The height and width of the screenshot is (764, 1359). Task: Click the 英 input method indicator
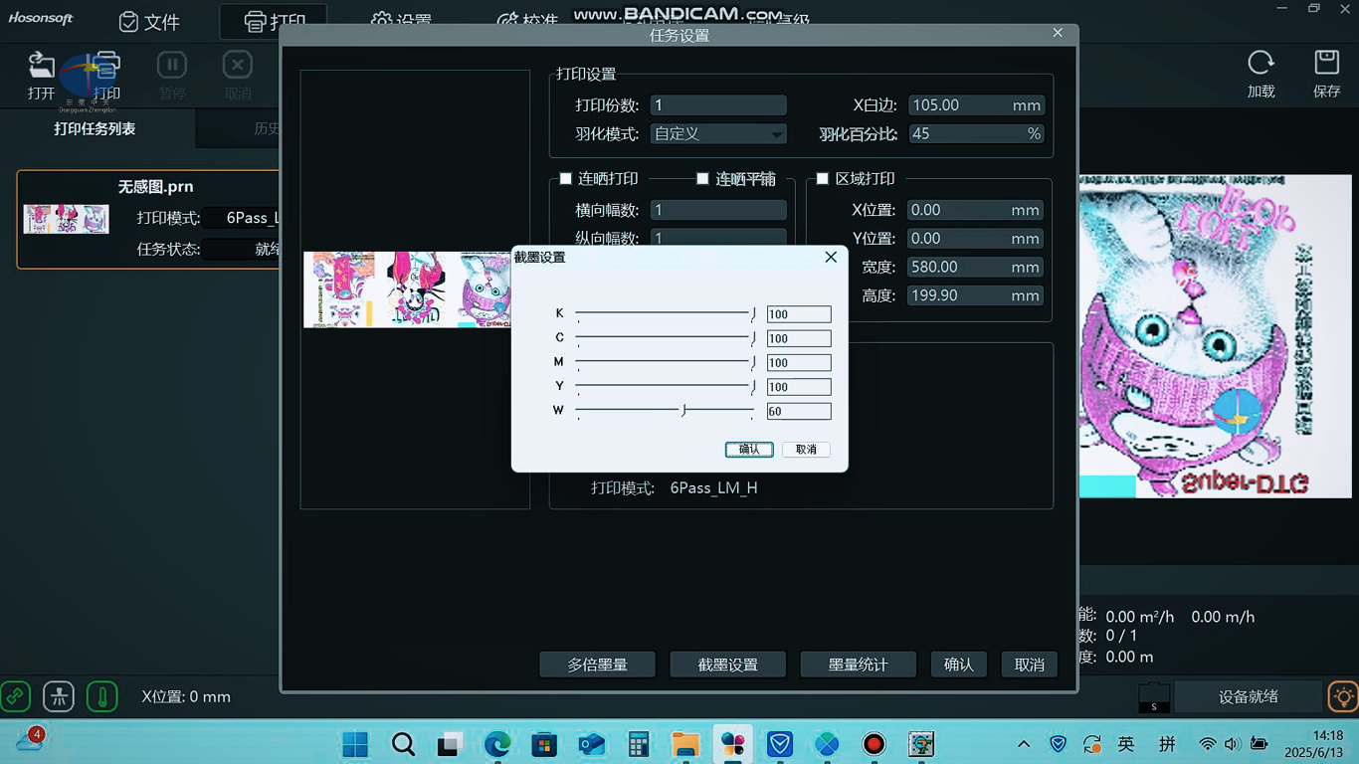1126,744
